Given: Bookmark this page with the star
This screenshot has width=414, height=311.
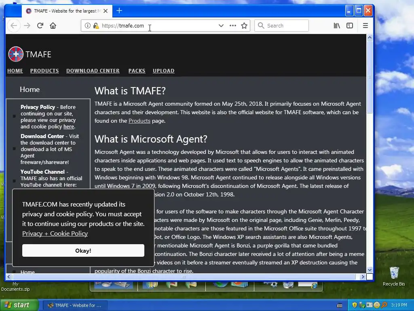Looking at the screenshot, I should tap(244, 26).
